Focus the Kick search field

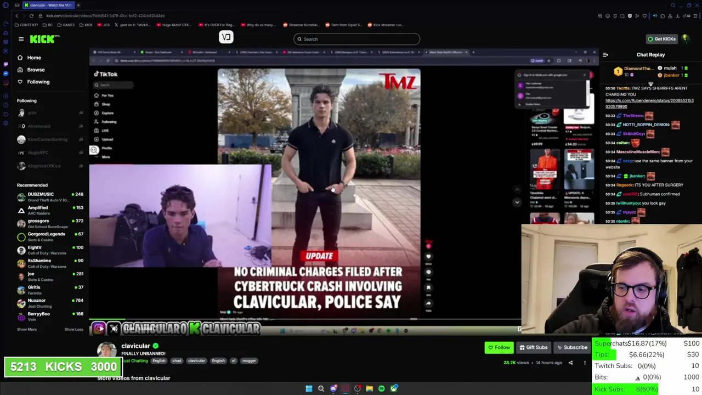(356, 39)
